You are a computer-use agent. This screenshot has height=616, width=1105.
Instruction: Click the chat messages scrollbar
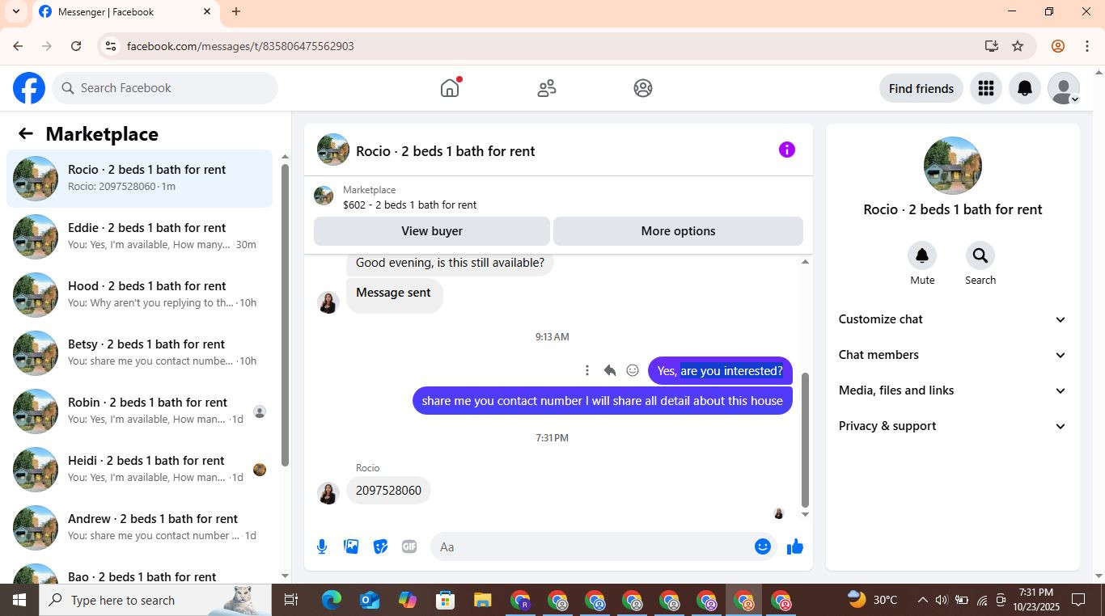(x=805, y=440)
